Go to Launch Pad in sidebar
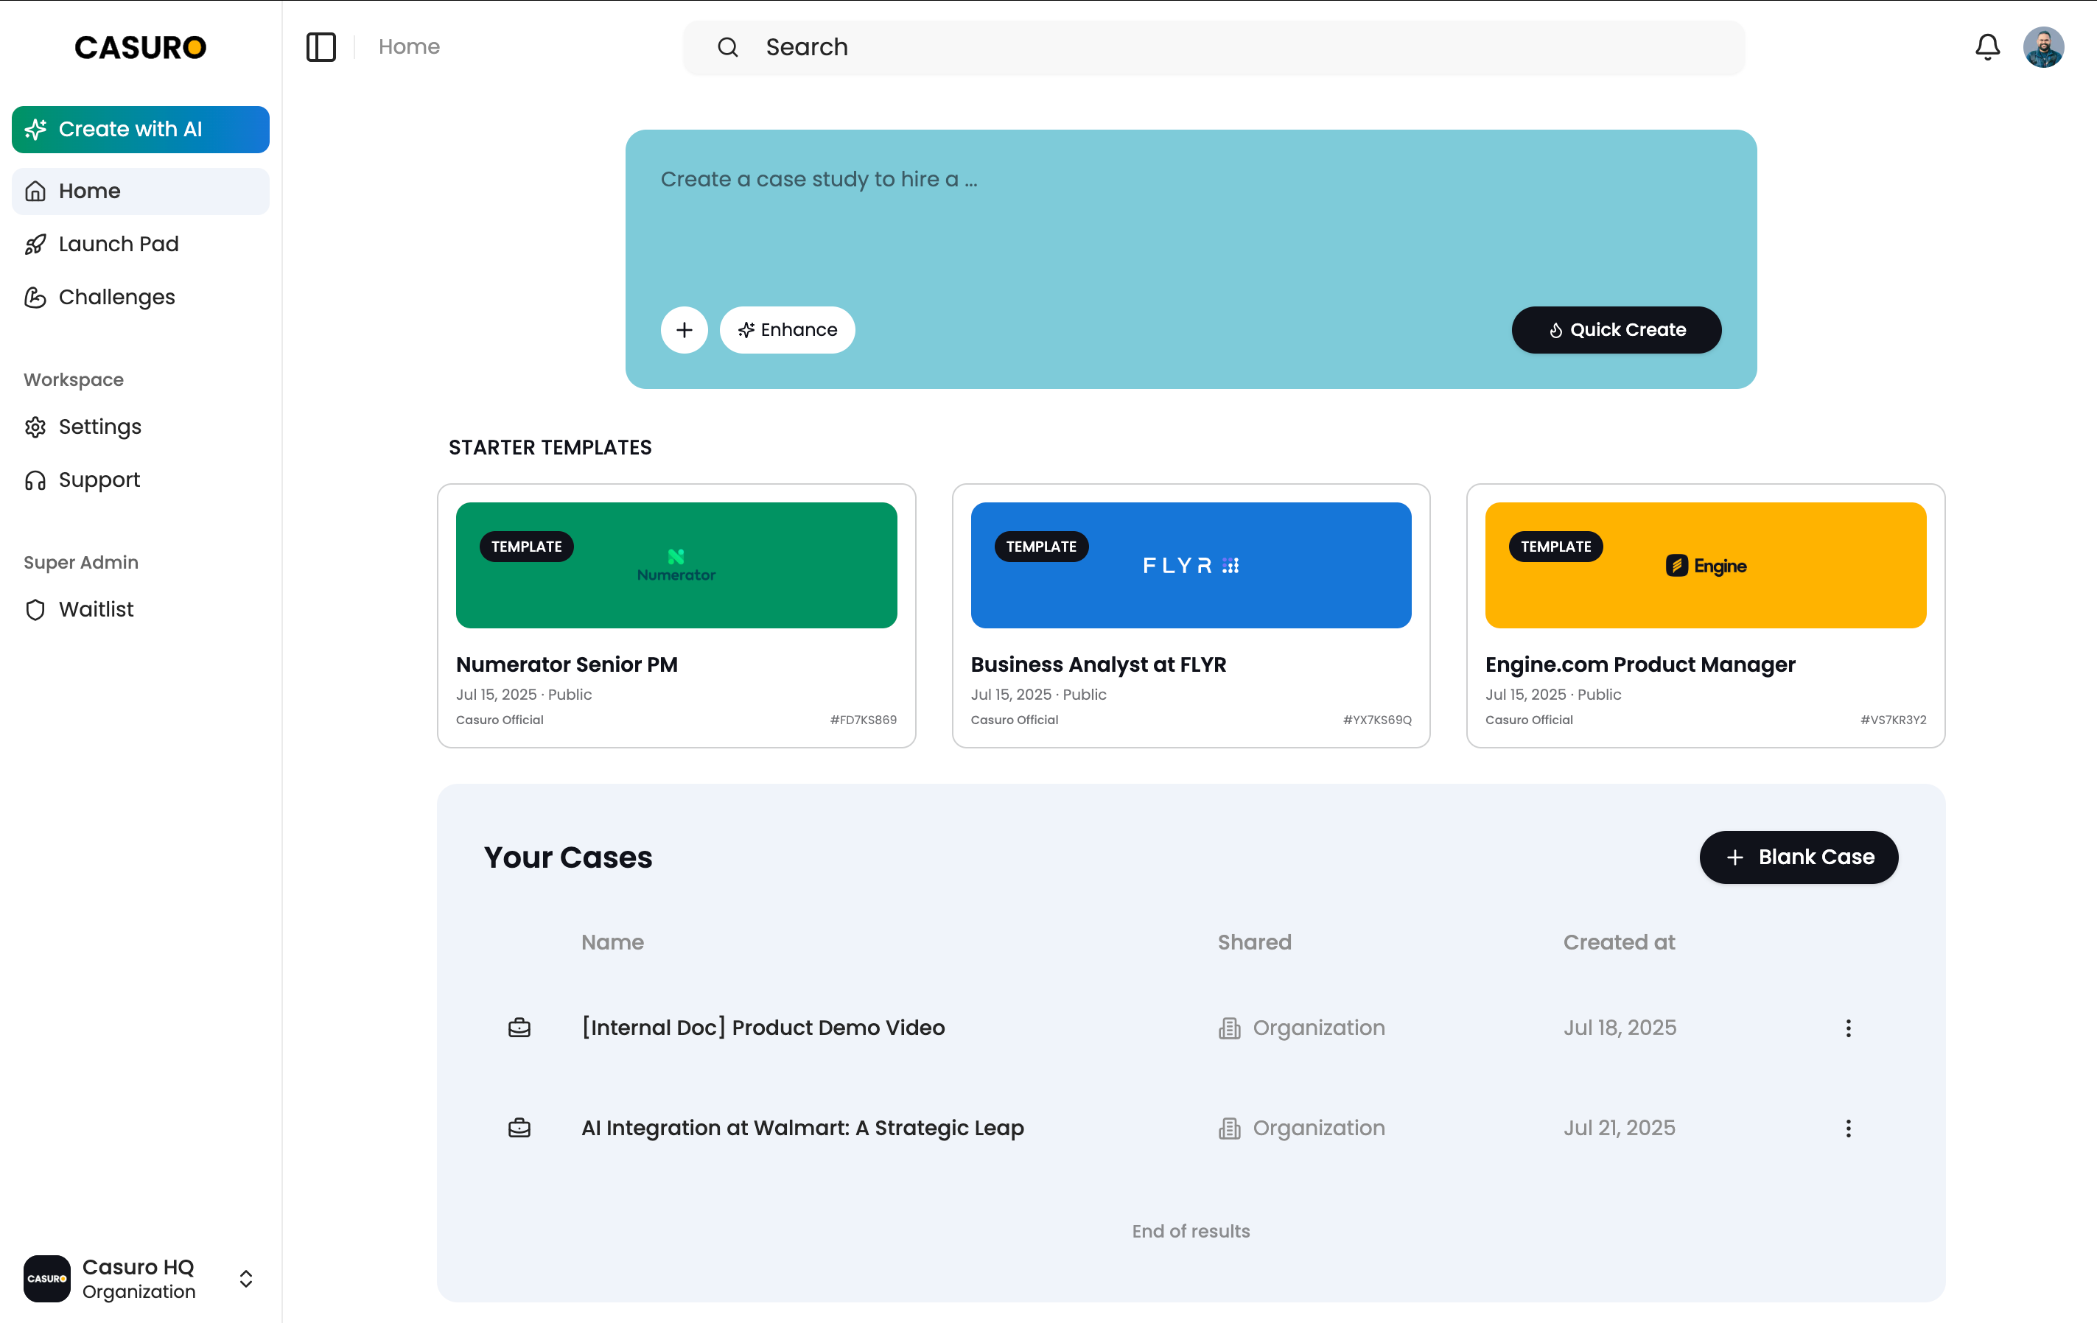 tap(119, 244)
